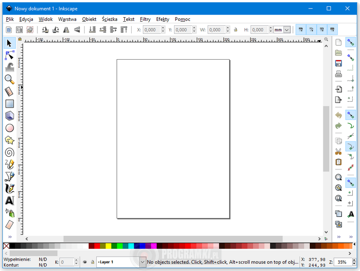The width and height of the screenshot is (360, 271).
Task: Toggle the main enable snapping button
Action: point(351,42)
